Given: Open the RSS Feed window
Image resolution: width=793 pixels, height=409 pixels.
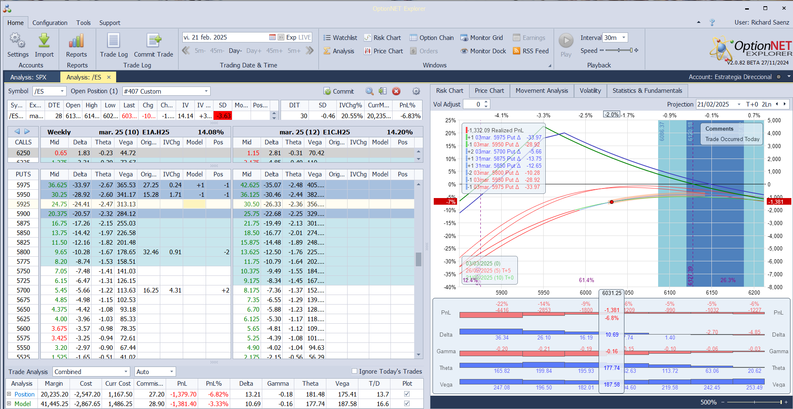Looking at the screenshot, I should [x=531, y=51].
